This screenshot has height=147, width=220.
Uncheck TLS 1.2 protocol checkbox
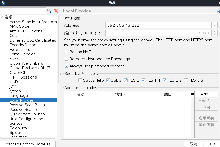click(165, 80)
